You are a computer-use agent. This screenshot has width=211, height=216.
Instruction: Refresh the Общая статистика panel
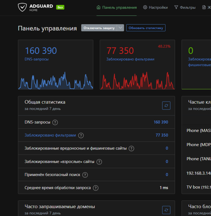[x=166, y=106]
